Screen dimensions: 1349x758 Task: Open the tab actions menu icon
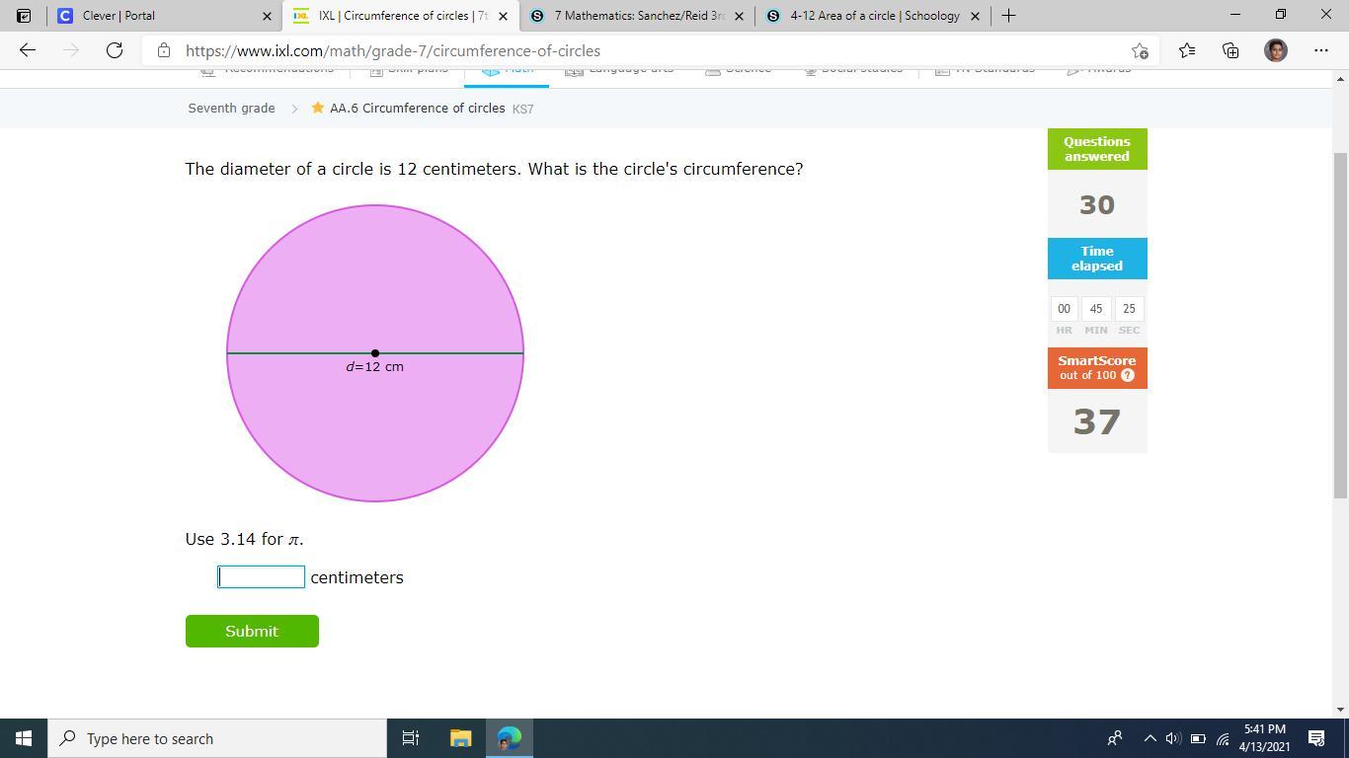(x=24, y=16)
